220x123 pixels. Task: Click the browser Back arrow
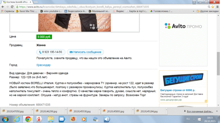(3, 7)
